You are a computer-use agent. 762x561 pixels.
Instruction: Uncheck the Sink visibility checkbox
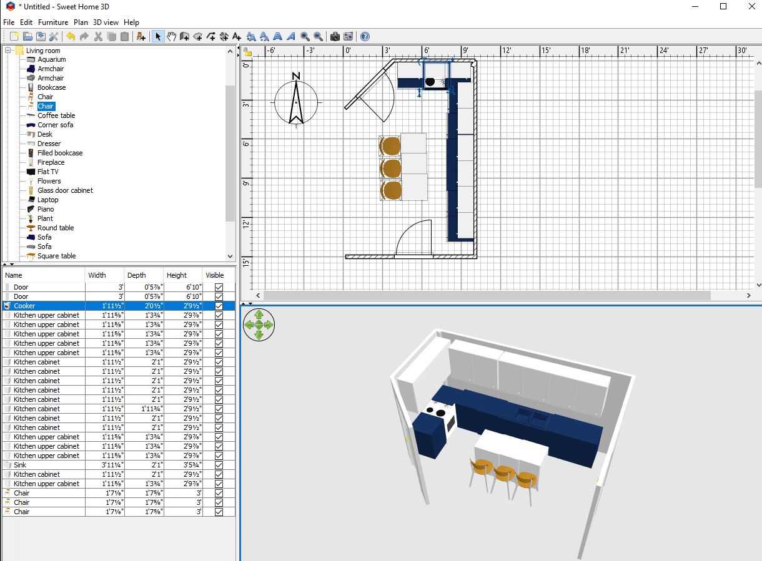217,465
